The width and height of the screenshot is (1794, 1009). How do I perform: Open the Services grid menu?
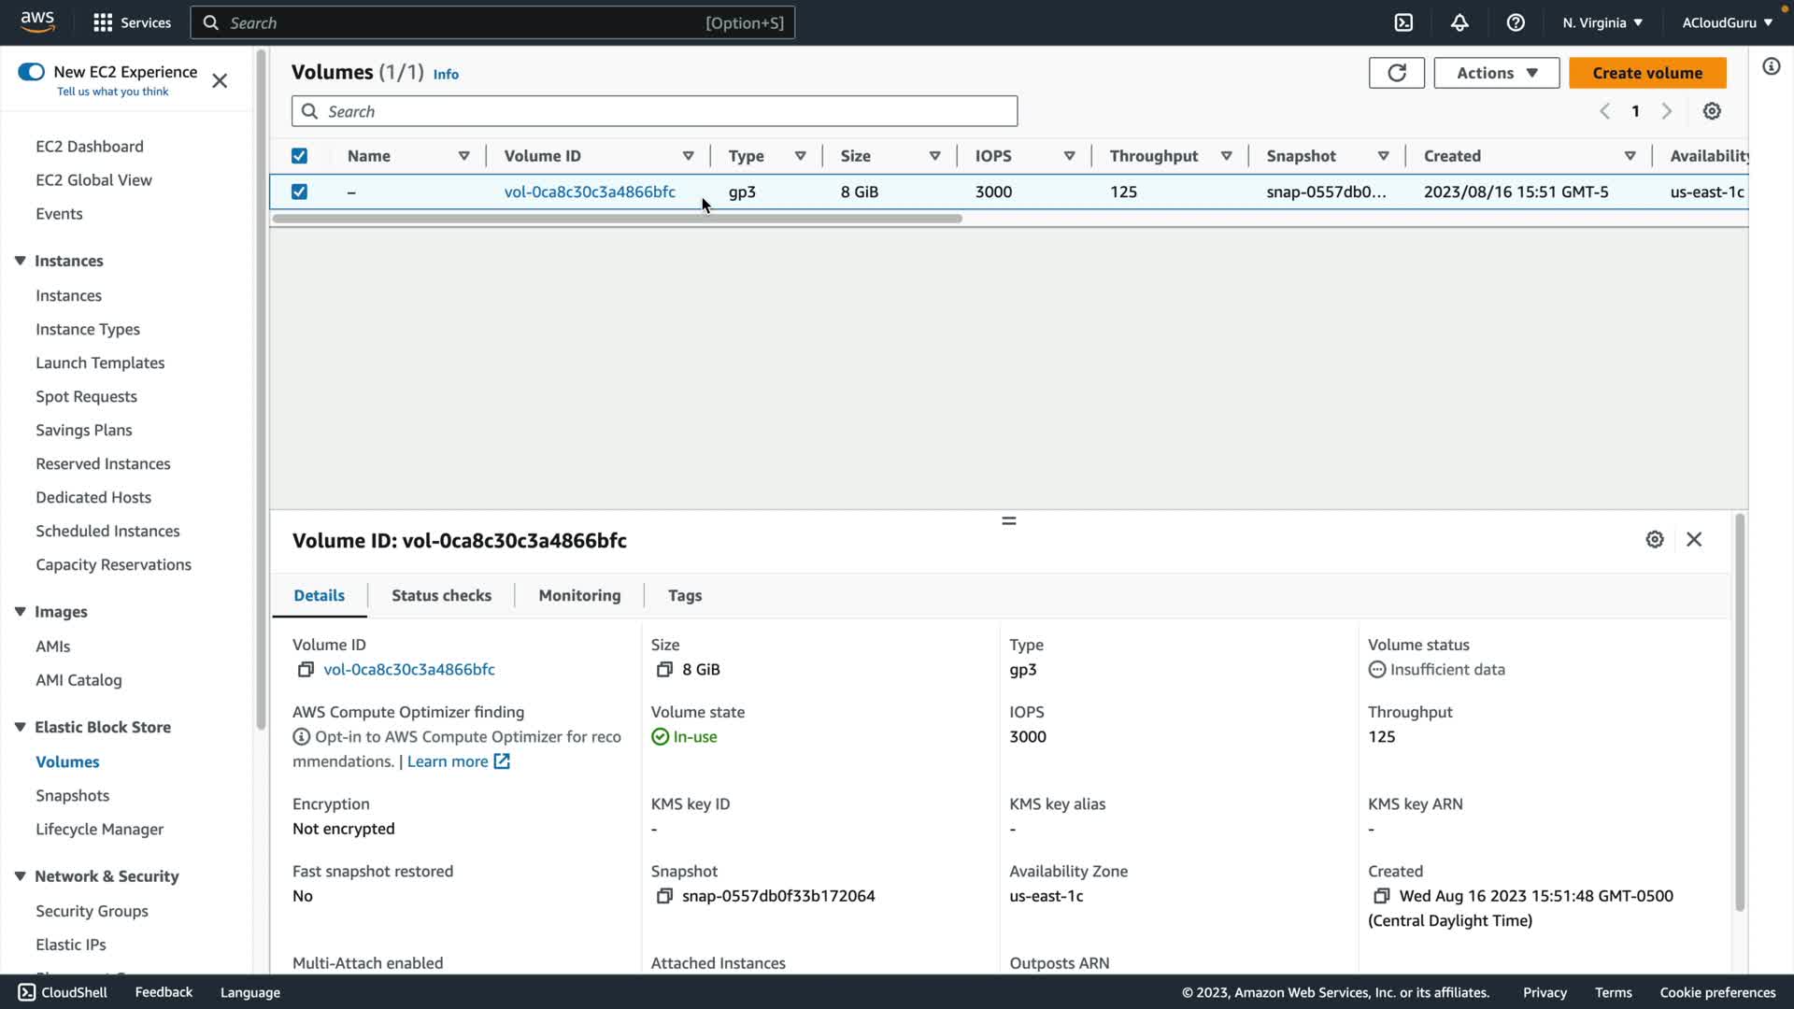[x=103, y=22]
